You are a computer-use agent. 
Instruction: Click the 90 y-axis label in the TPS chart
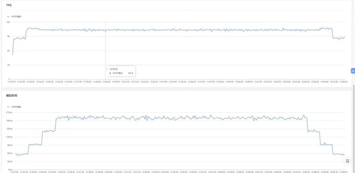pos(9,36)
